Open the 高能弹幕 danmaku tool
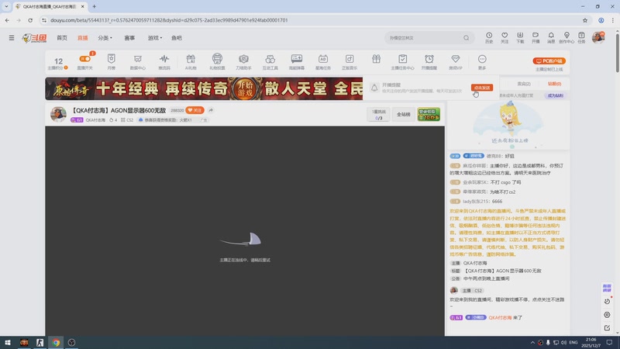620x349 pixels. click(x=297, y=62)
